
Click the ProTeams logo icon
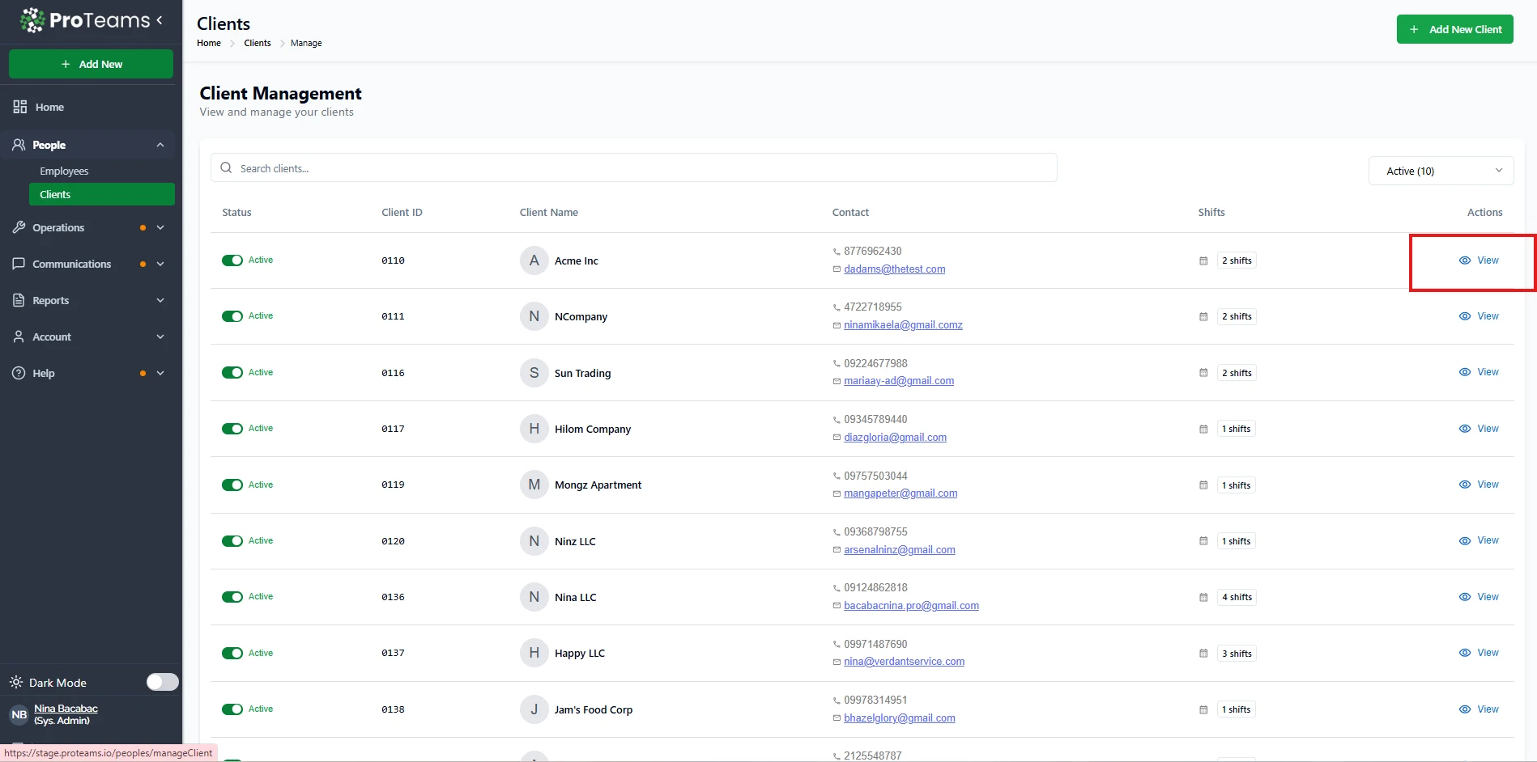click(x=32, y=20)
